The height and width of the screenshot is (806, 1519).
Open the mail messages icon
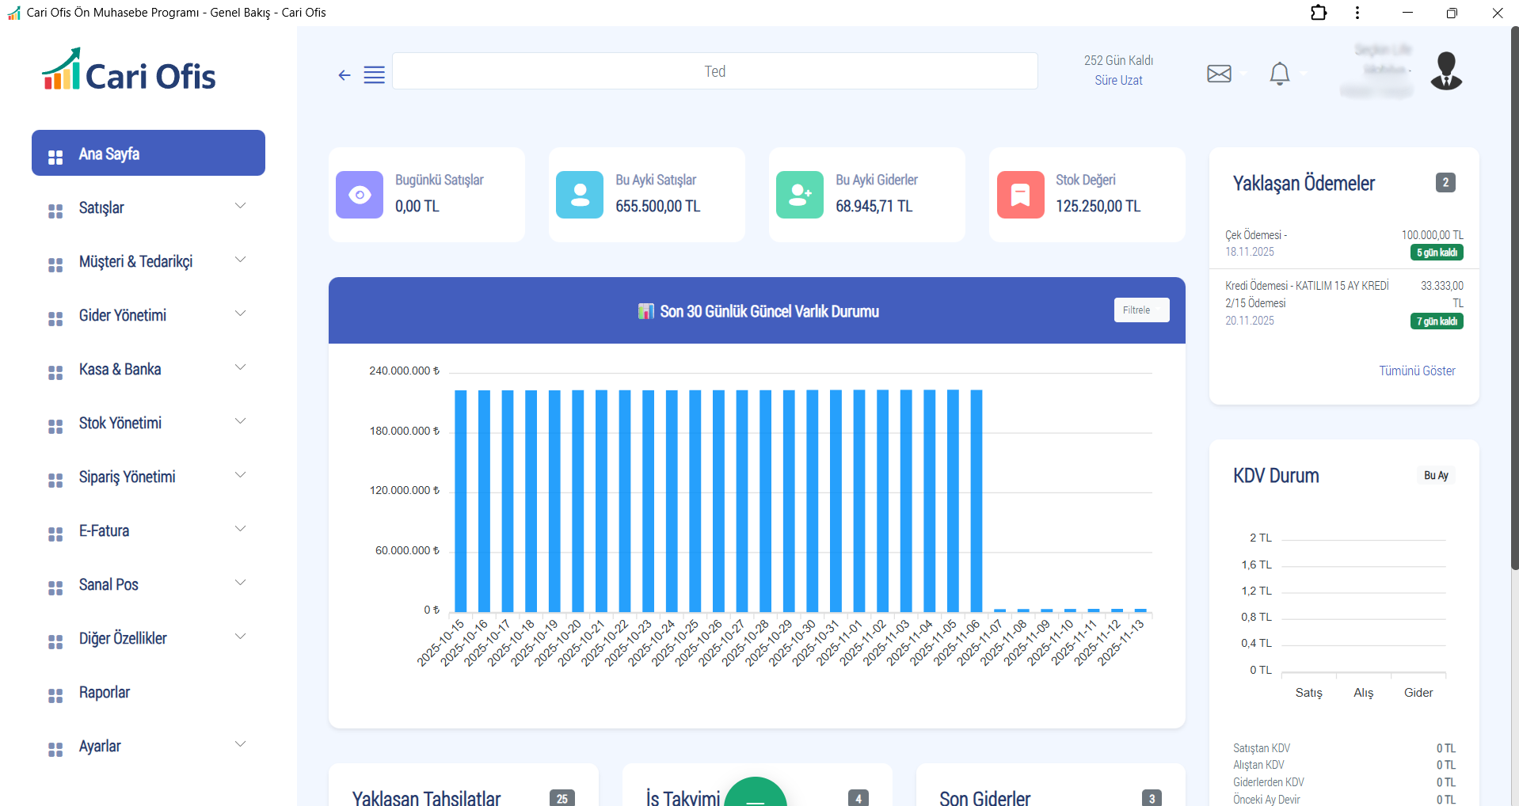(x=1219, y=73)
